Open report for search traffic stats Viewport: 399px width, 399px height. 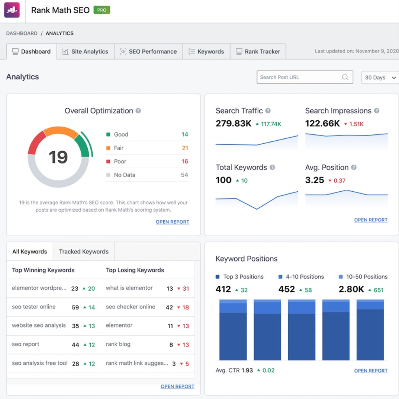(x=371, y=220)
